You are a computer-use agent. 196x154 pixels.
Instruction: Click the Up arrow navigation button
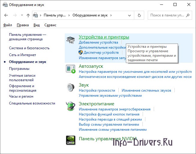(28, 15)
